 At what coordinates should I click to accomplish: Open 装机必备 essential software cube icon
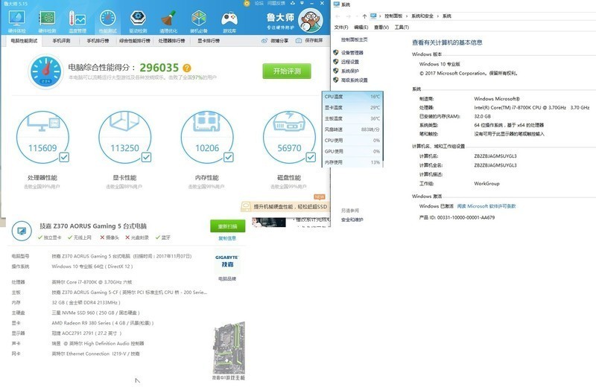coord(199,21)
